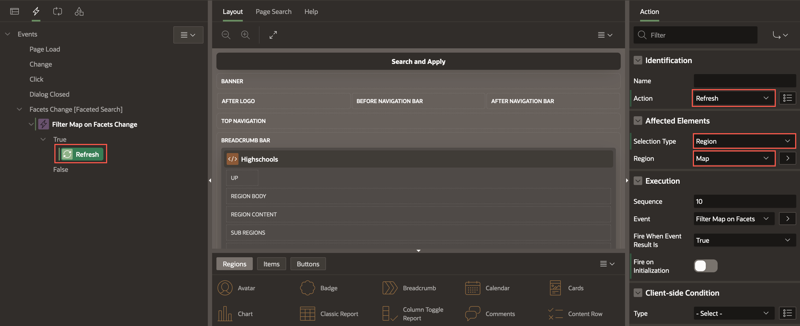Image resolution: width=800 pixels, height=326 pixels.
Task: Open the Processing tab circular arrows icon
Action: click(x=57, y=11)
